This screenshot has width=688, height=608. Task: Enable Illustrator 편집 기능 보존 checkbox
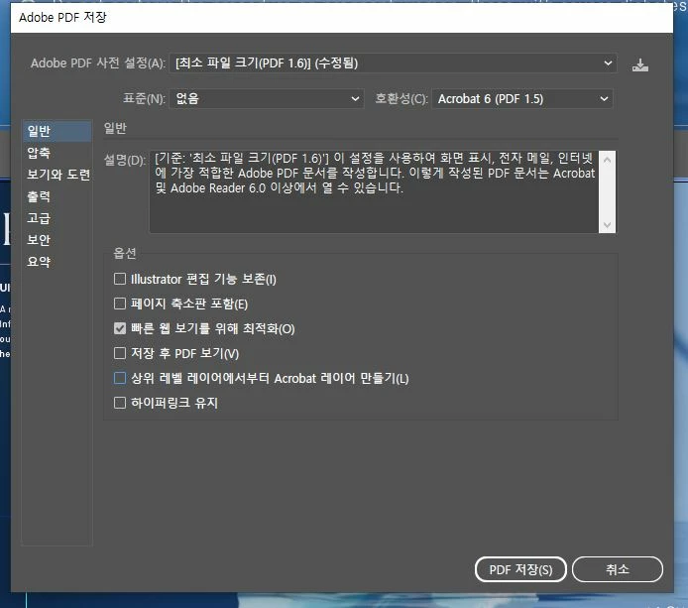(x=120, y=279)
